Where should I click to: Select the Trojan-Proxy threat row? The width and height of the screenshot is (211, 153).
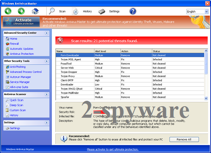click(130, 76)
